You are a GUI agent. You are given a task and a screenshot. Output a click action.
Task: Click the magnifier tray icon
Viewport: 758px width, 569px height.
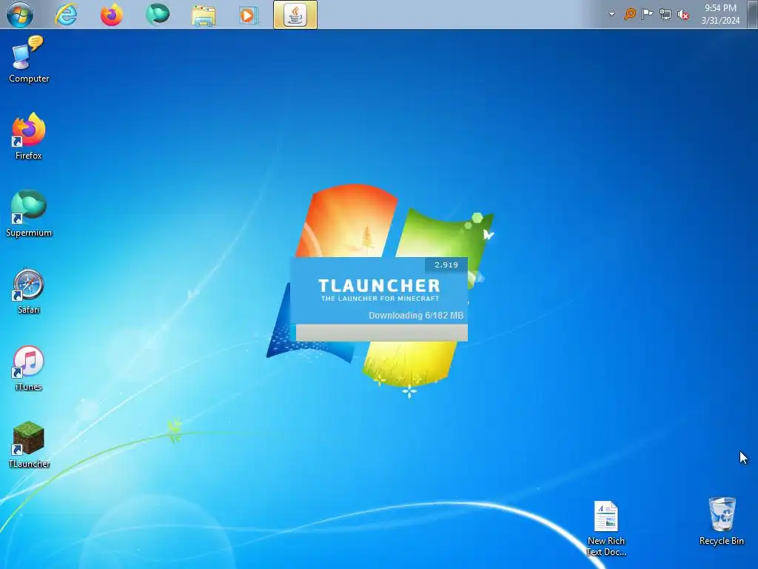point(629,14)
